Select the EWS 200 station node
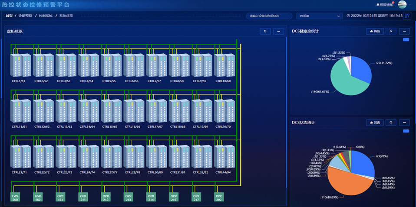Screen dimensions: 416x207 pos(15,197)
